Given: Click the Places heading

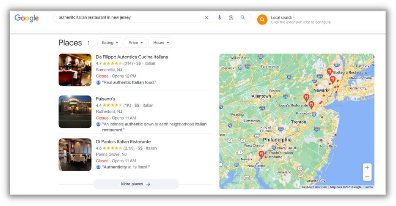Looking at the screenshot, I should pyautogui.click(x=70, y=43).
